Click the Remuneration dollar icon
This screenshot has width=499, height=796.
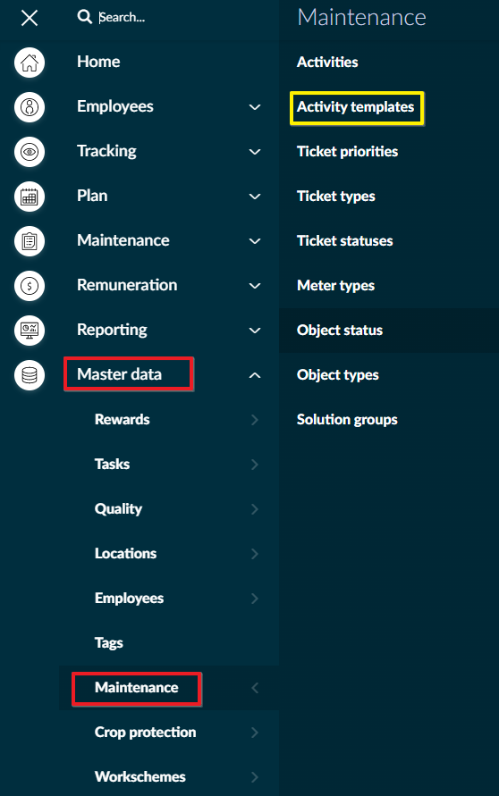(x=30, y=286)
